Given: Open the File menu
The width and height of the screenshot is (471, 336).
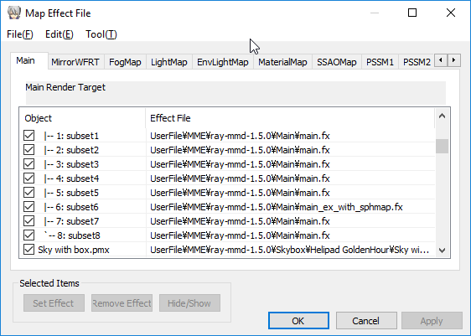Looking at the screenshot, I should click(20, 34).
